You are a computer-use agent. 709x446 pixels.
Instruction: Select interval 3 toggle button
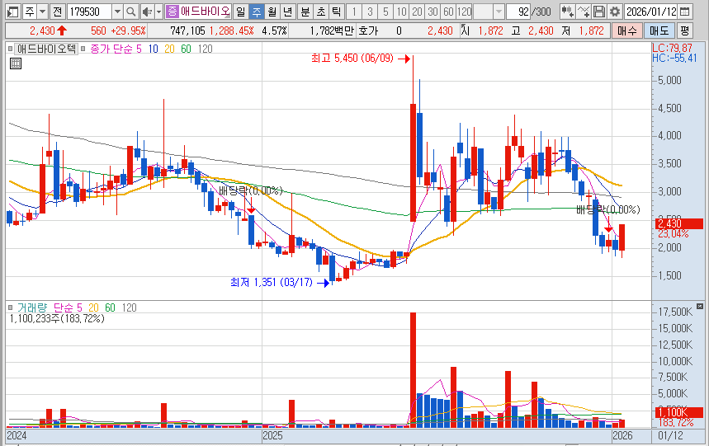[370, 12]
